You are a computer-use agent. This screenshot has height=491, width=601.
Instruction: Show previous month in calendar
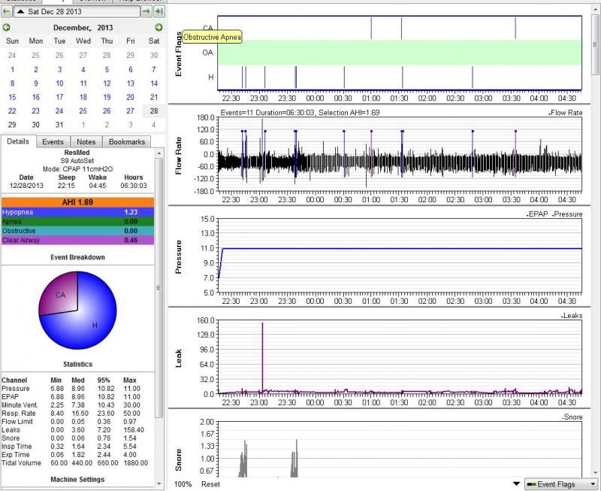7,28
